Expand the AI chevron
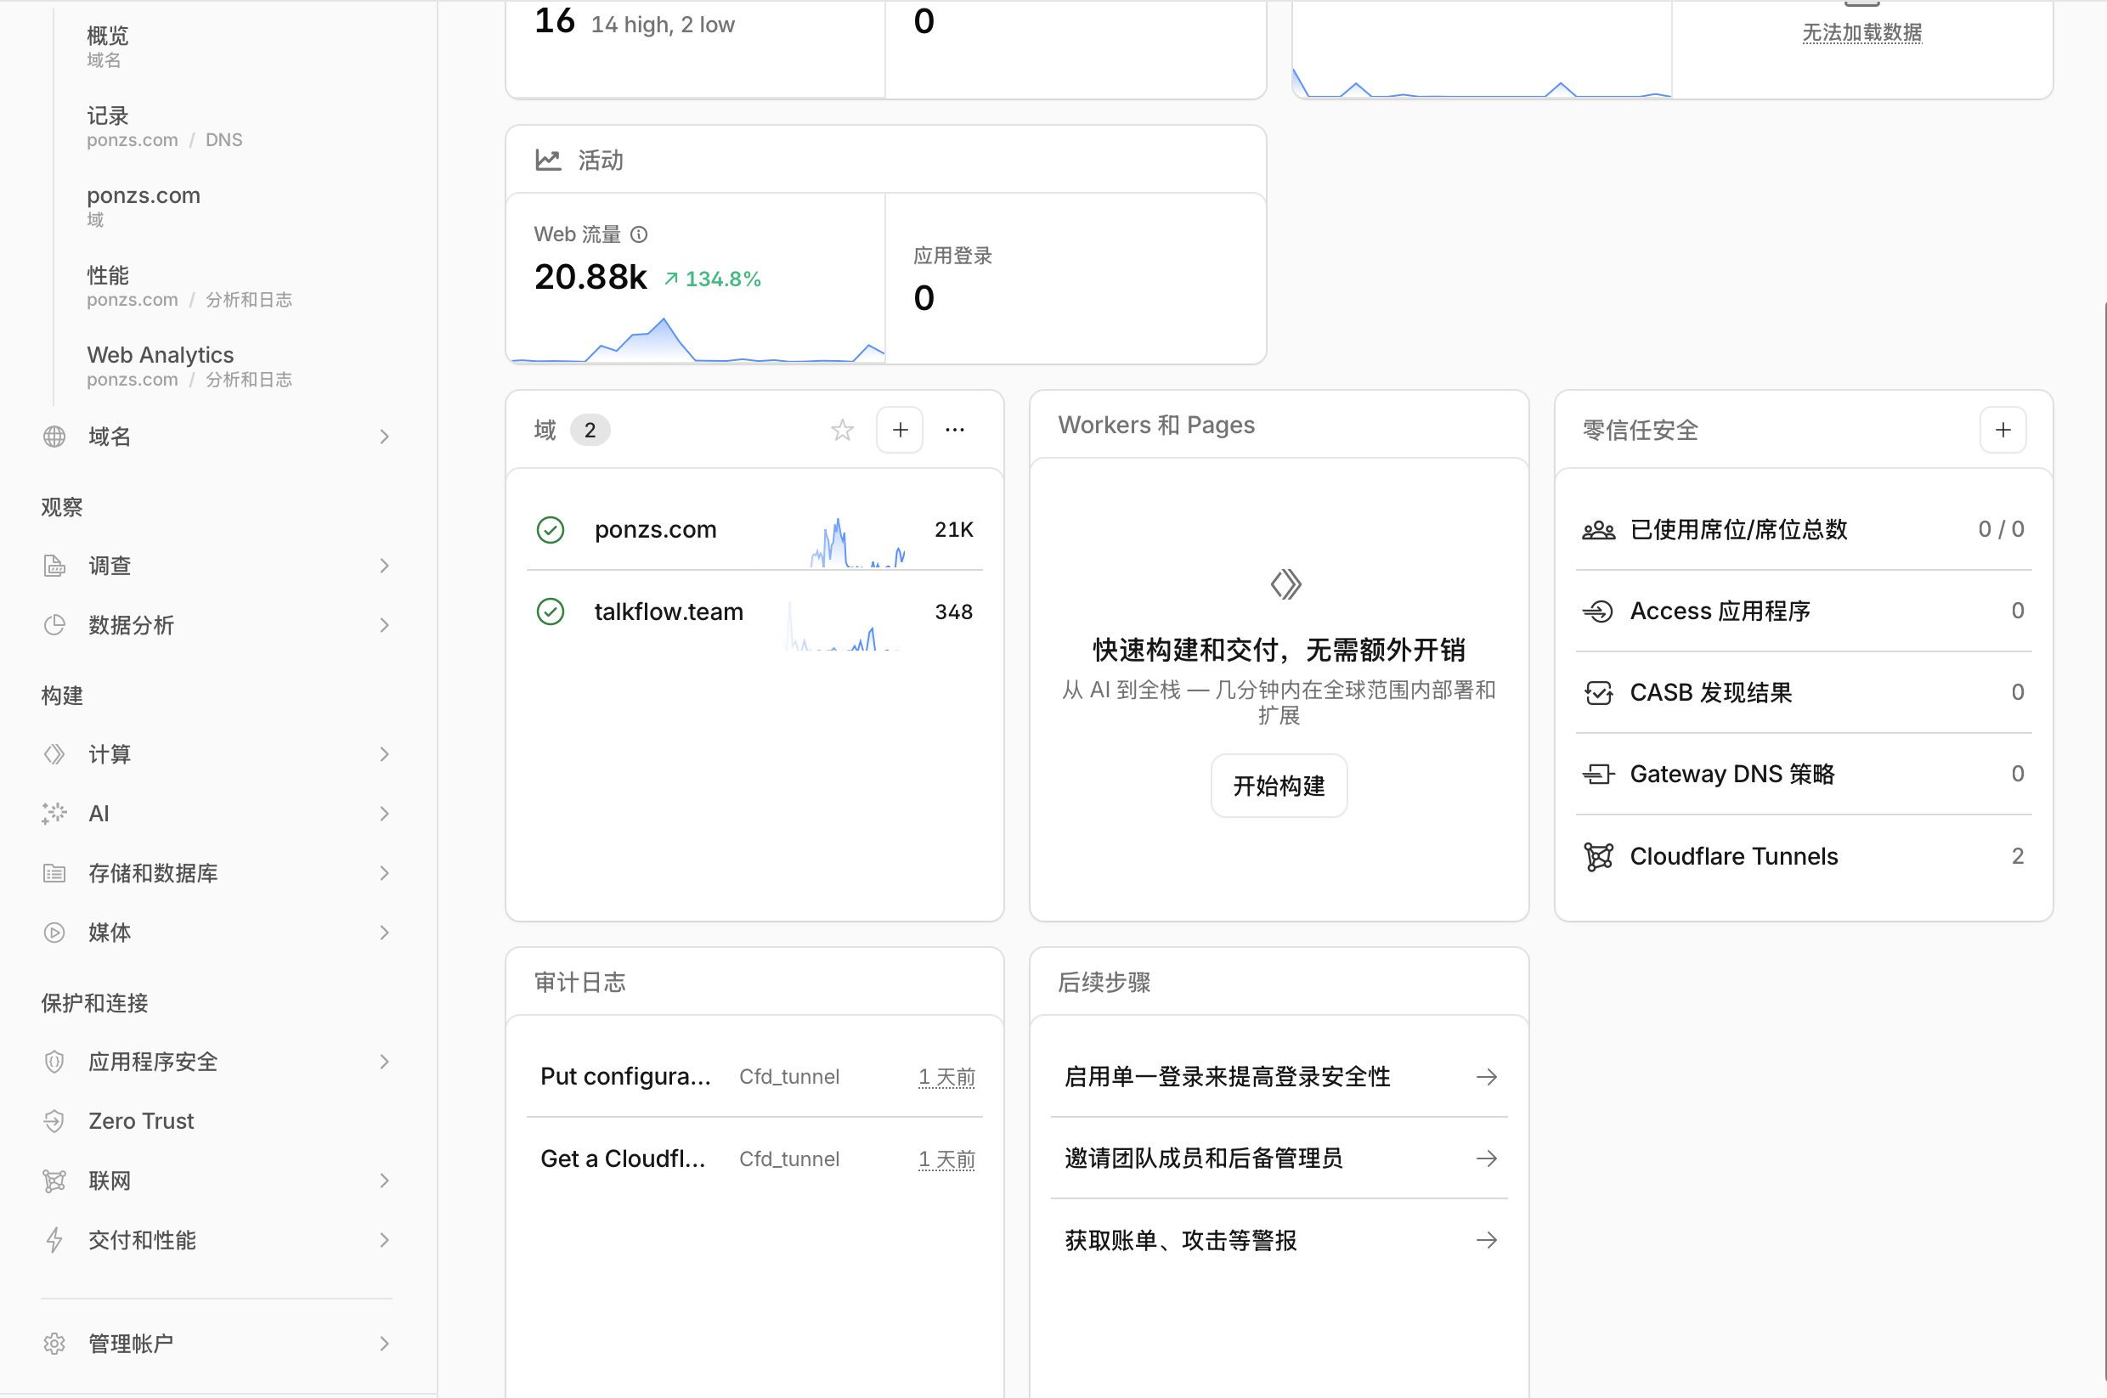The width and height of the screenshot is (2107, 1398). coord(383,813)
